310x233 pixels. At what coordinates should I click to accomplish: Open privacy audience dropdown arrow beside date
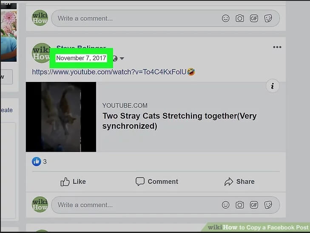point(122,58)
